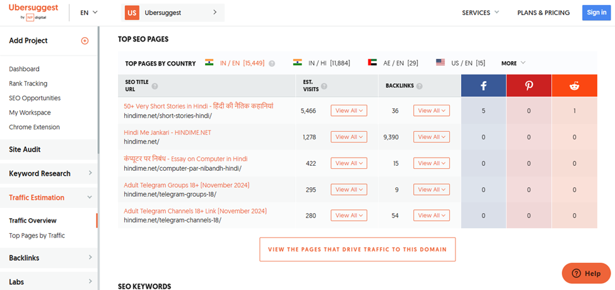Select the IN / HI country tab

(322, 63)
